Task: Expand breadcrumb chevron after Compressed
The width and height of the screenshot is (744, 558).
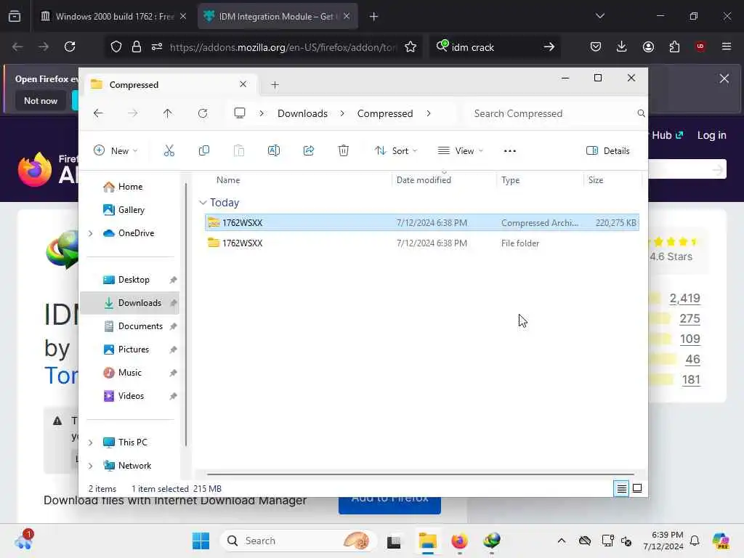Action: click(429, 113)
